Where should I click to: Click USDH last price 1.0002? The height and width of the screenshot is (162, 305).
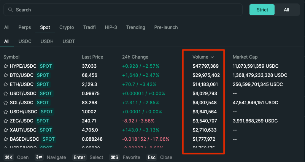pos(89,112)
